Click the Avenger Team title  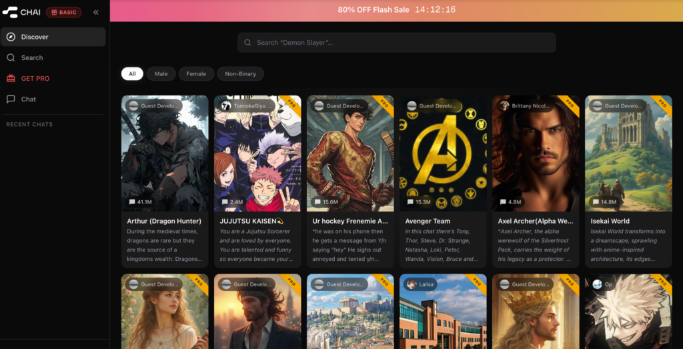pyautogui.click(x=428, y=221)
